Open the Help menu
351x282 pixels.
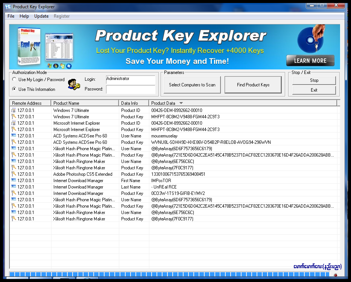tap(24, 16)
